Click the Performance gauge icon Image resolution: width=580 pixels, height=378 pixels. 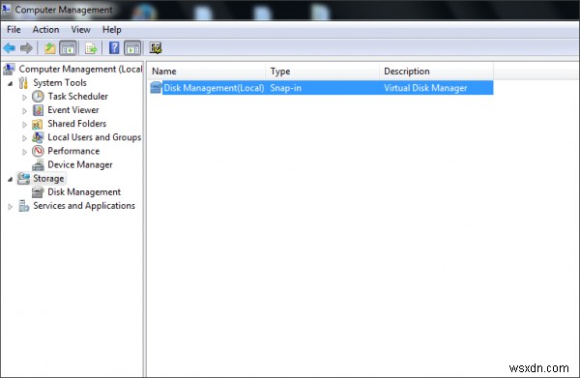coord(38,151)
